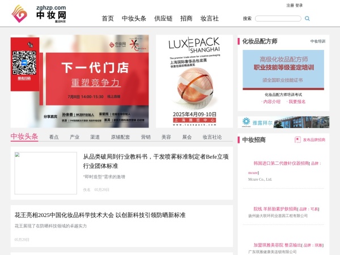Click the text 广东琪雅健康美连锁有限公司
The height and width of the screenshot is (255, 340).
click(273, 252)
